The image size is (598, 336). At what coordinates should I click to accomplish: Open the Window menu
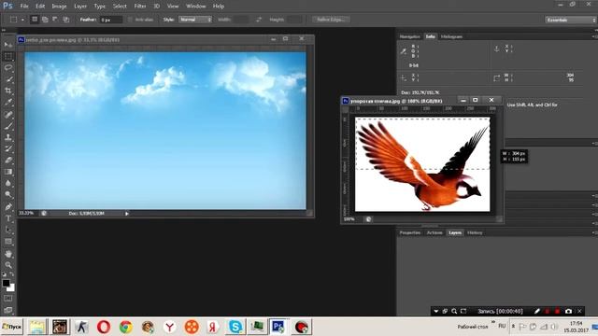click(195, 7)
